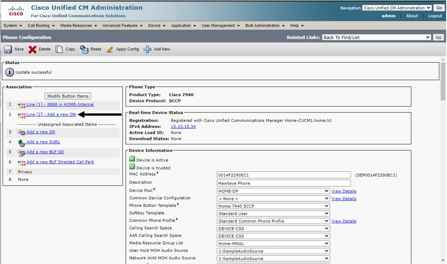This screenshot has height=264, width=447.
Task: Click into the Description text field
Action: pyautogui.click(x=284, y=183)
